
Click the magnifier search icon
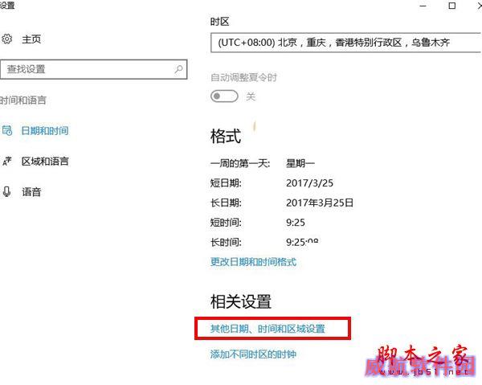pyautogui.click(x=178, y=69)
